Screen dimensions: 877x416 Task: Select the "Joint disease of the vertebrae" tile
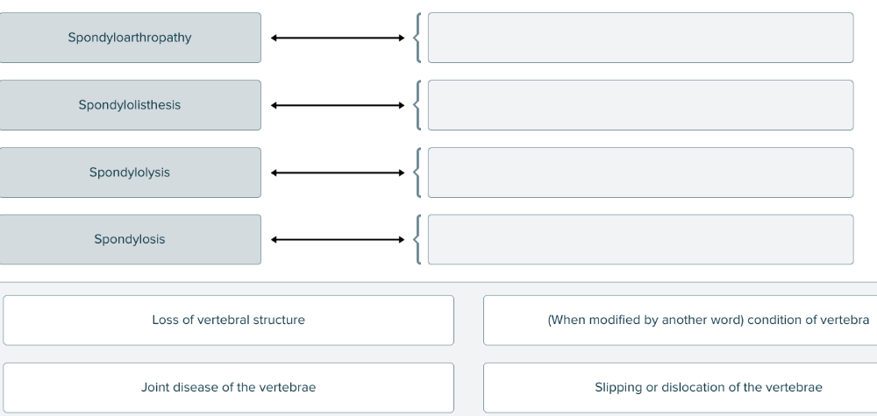[228, 387]
